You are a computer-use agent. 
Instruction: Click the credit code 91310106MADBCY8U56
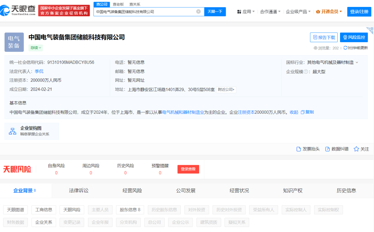pyautogui.click(x=71, y=62)
